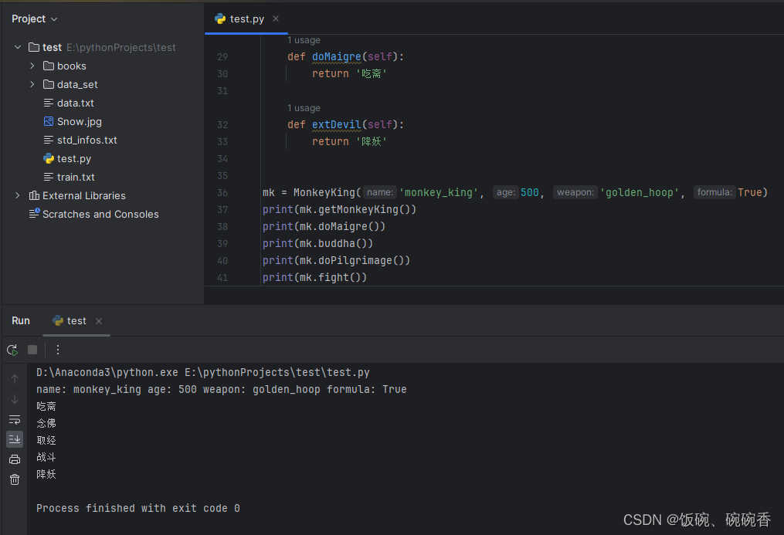Click print(mk.buddha()) line
784x535 pixels.
(x=318, y=243)
